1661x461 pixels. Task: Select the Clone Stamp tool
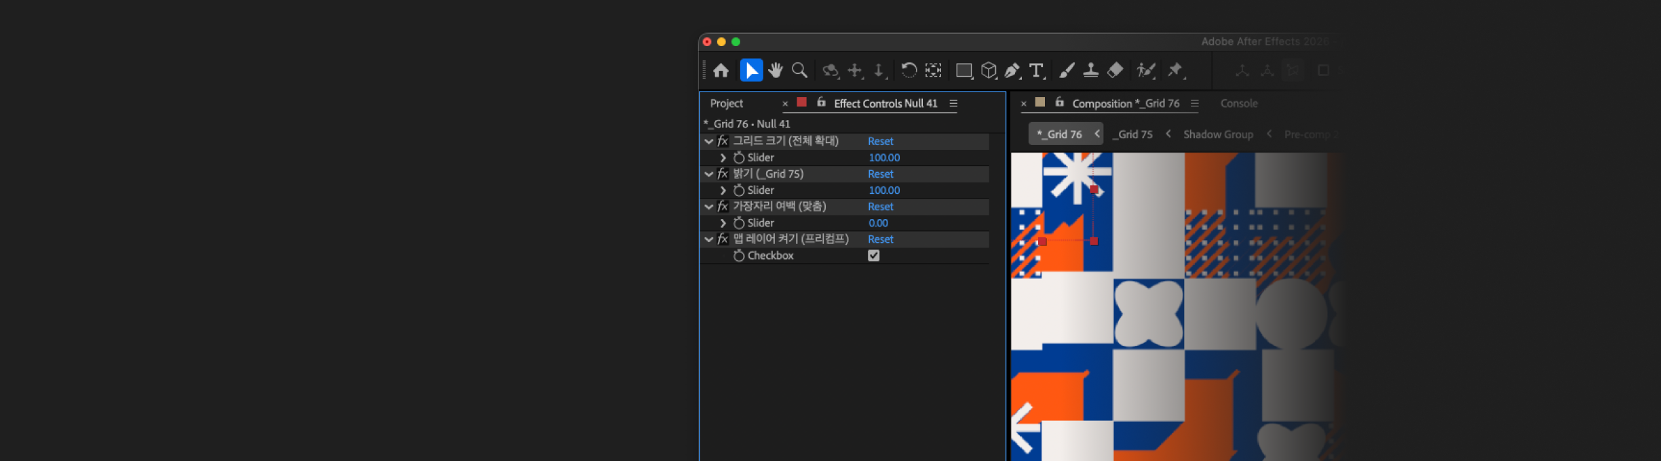point(1090,71)
